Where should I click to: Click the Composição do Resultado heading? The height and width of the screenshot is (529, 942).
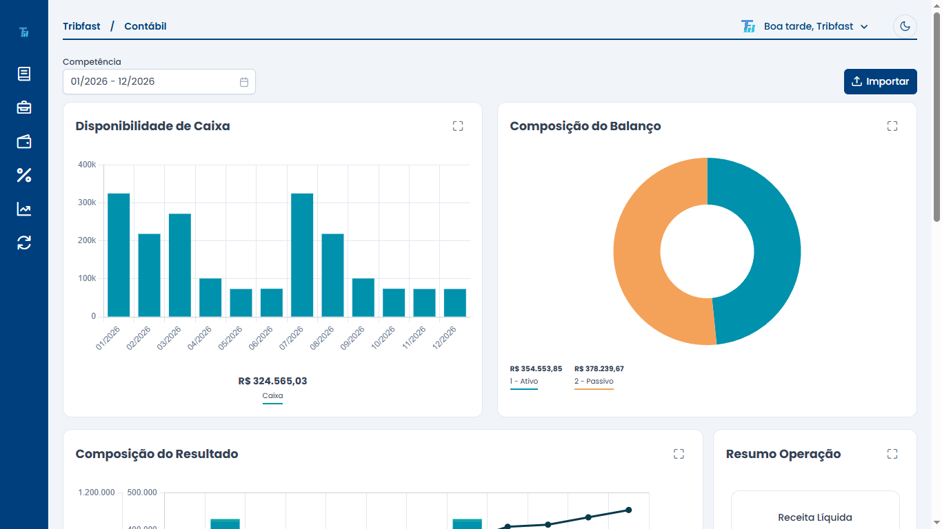click(157, 454)
